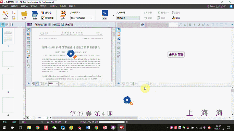
Task: Open the 311% zoom dropdown
Action: [x=40, y=118]
